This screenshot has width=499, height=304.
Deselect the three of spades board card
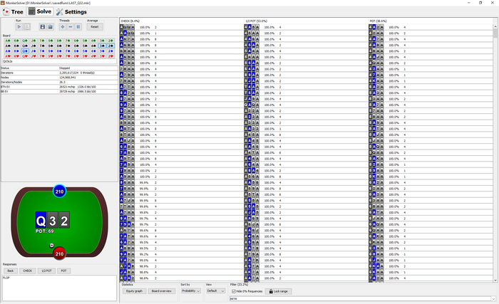[102, 46]
